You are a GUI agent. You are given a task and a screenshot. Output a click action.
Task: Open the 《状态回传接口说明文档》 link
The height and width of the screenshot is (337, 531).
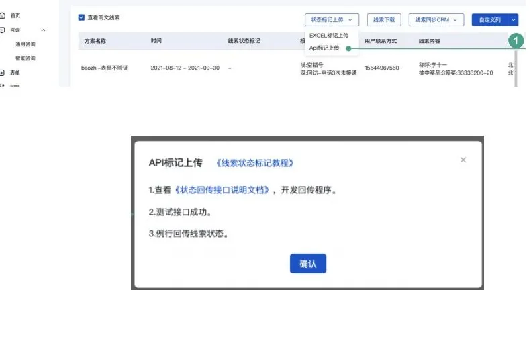[x=222, y=190]
